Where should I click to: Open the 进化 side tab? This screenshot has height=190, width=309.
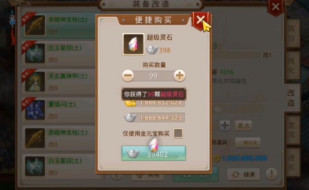pos(292,162)
